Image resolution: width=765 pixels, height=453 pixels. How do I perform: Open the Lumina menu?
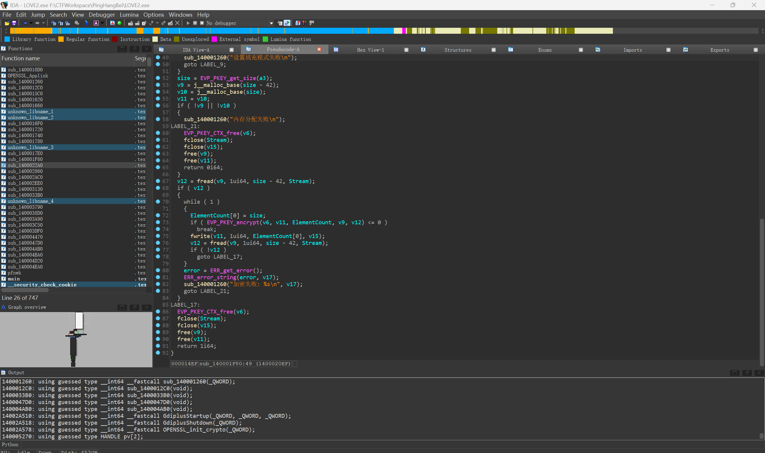click(129, 15)
